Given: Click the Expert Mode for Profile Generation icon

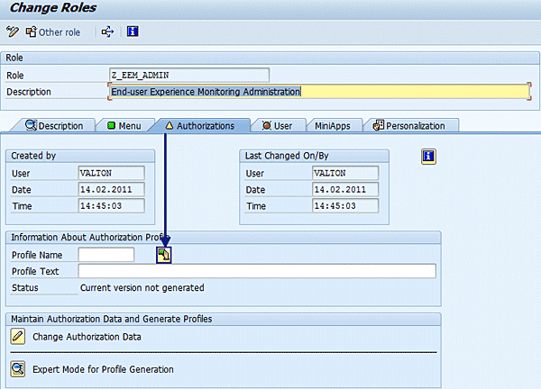Looking at the screenshot, I should 18,369.
